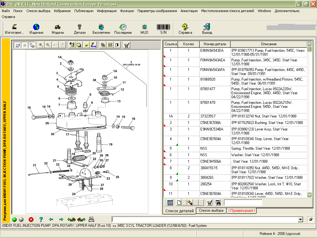Go to previous model tractor arrow
The width and height of the screenshot is (317, 238).
pyautogui.click(x=72, y=220)
